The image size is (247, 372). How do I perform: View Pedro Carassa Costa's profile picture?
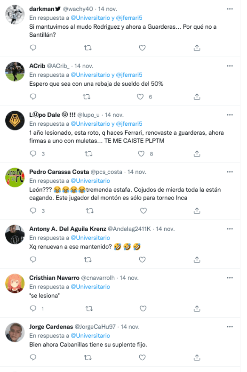pyautogui.click(x=15, y=178)
